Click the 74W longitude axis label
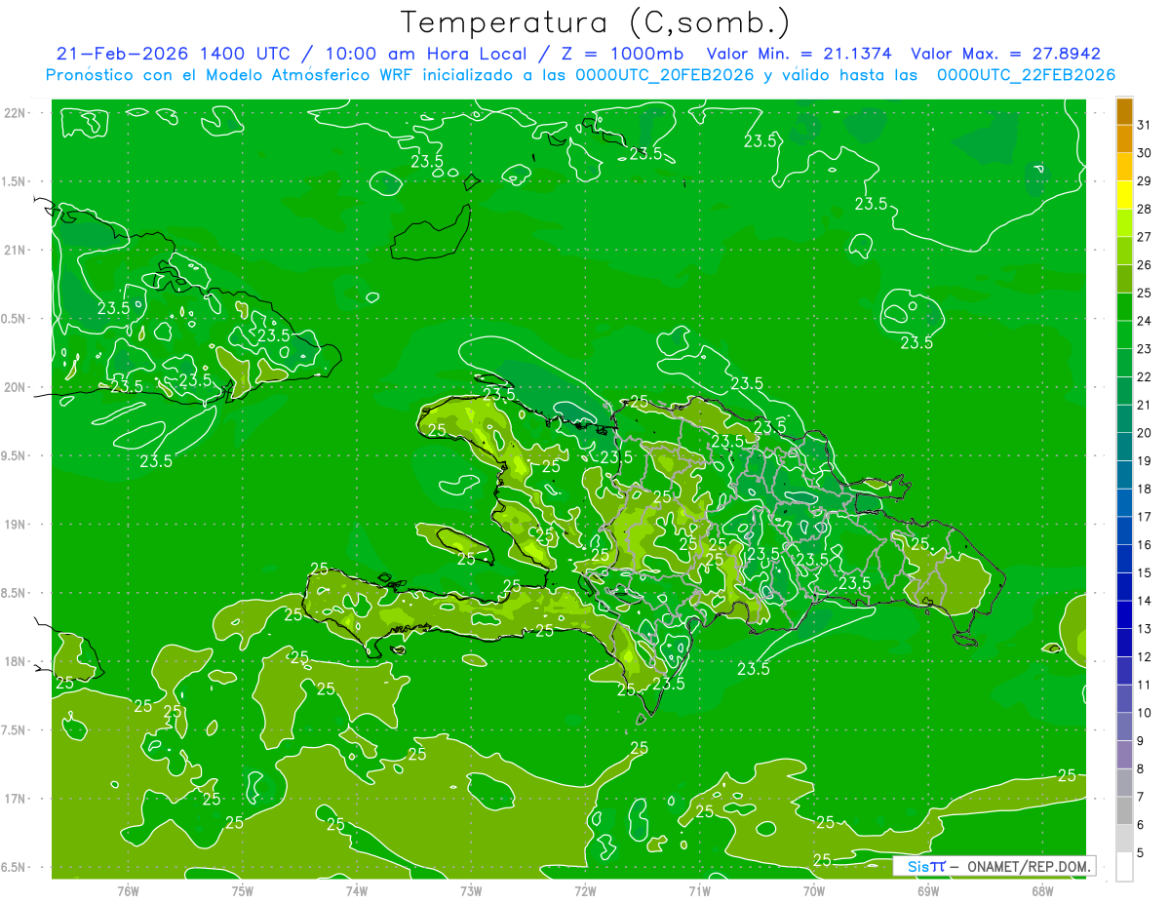Image resolution: width=1170 pixels, height=904 pixels. tap(357, 890)
